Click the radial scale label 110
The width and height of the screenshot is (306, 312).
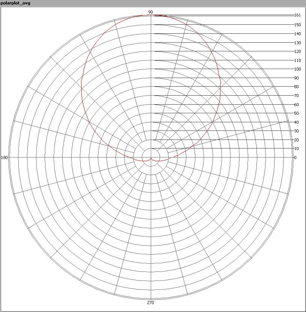click(x=297, y=60)
